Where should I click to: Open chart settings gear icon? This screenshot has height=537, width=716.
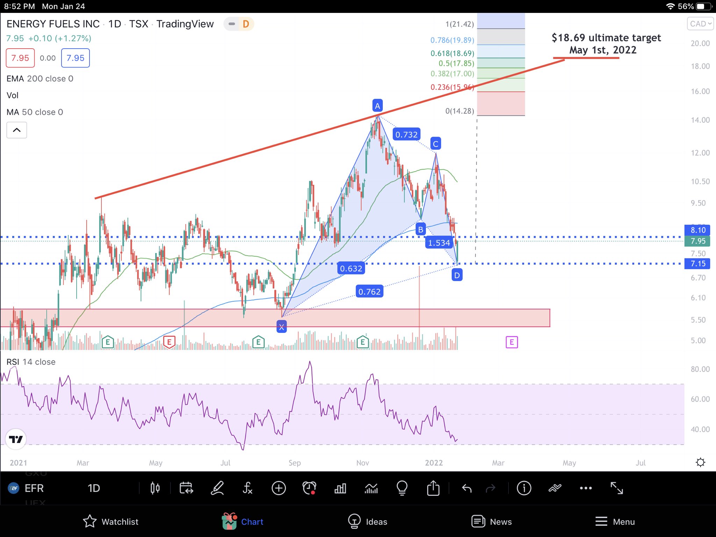(700, 463)
